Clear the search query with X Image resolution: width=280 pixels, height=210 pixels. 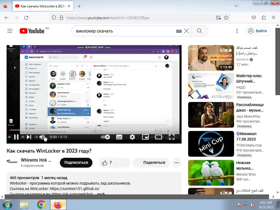pyautogui.click(x=186, y=31)
